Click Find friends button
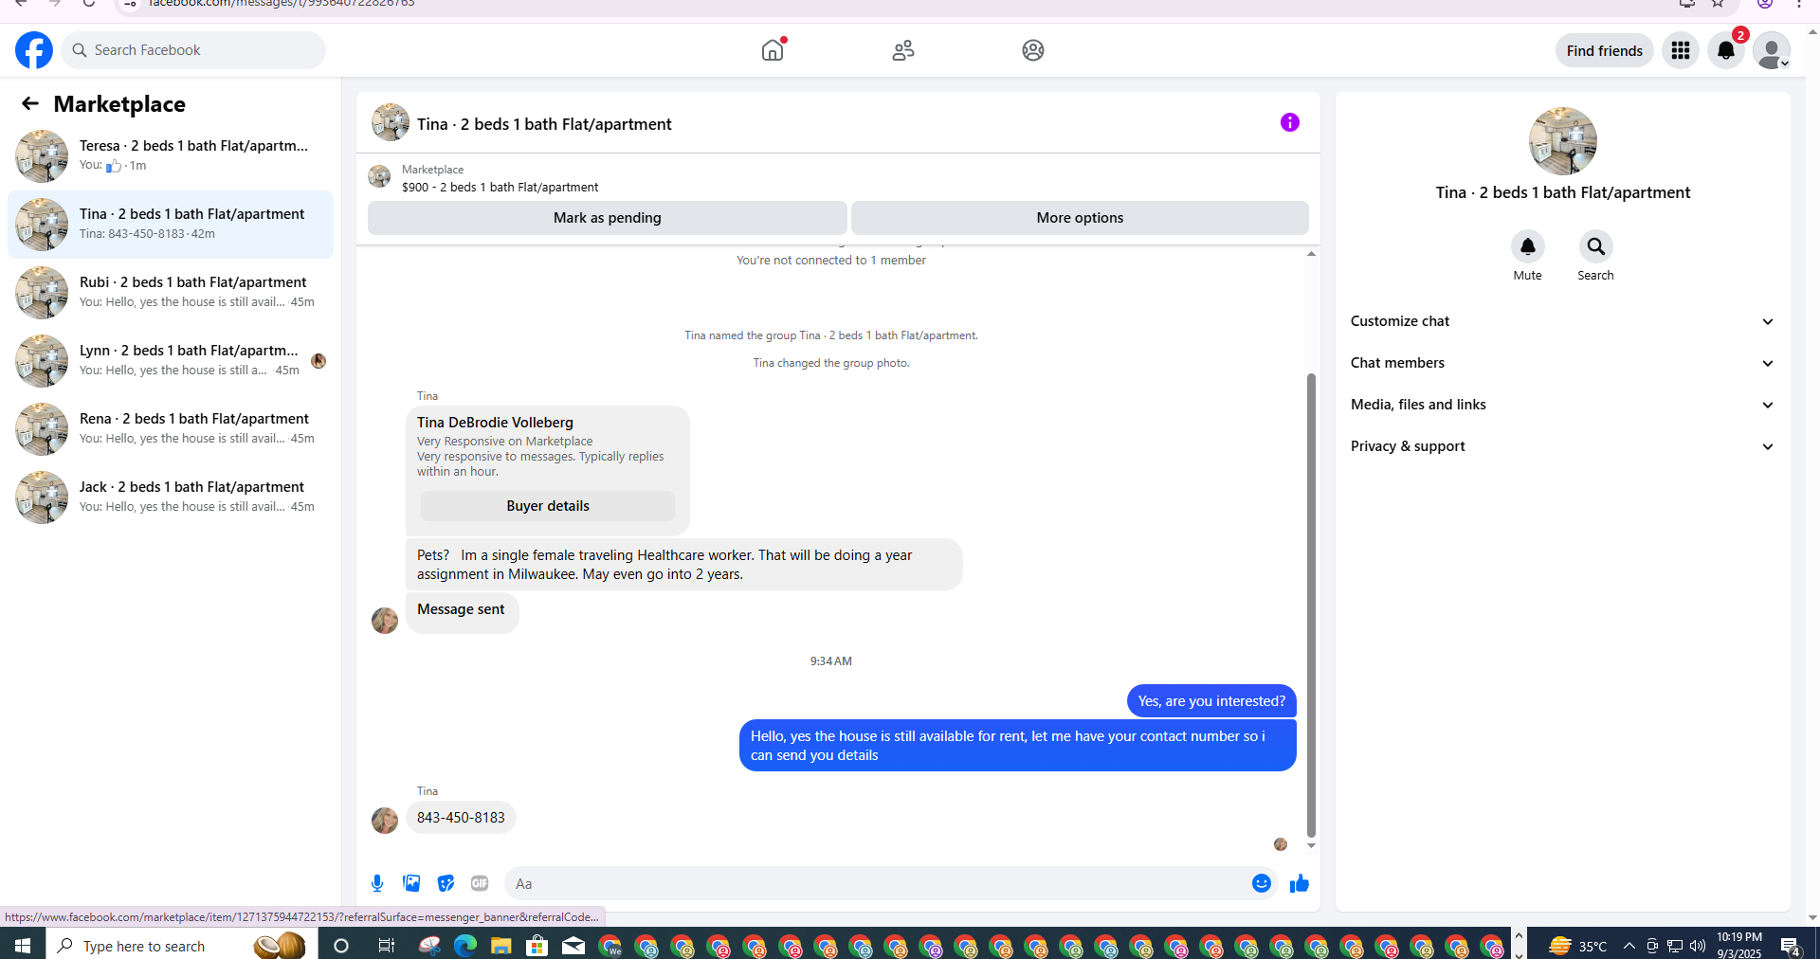This screenshot has width=1820, height=959. [x=1605, y=50]
